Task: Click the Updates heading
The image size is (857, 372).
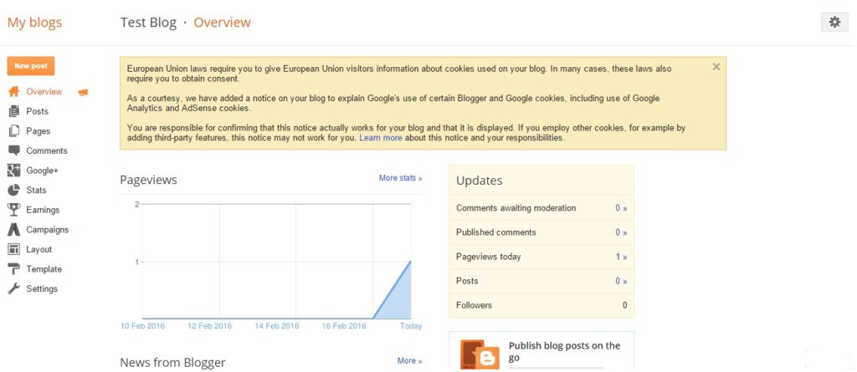Action: pos(480,181)
